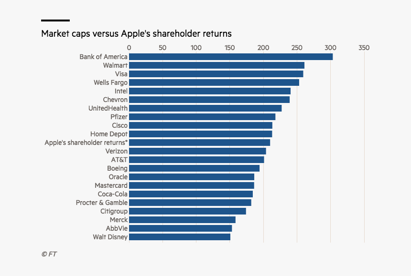The width and height of the screenshot is (411, 276).
Task: Click the Chevron label on the axis
Action: [115, 100]
